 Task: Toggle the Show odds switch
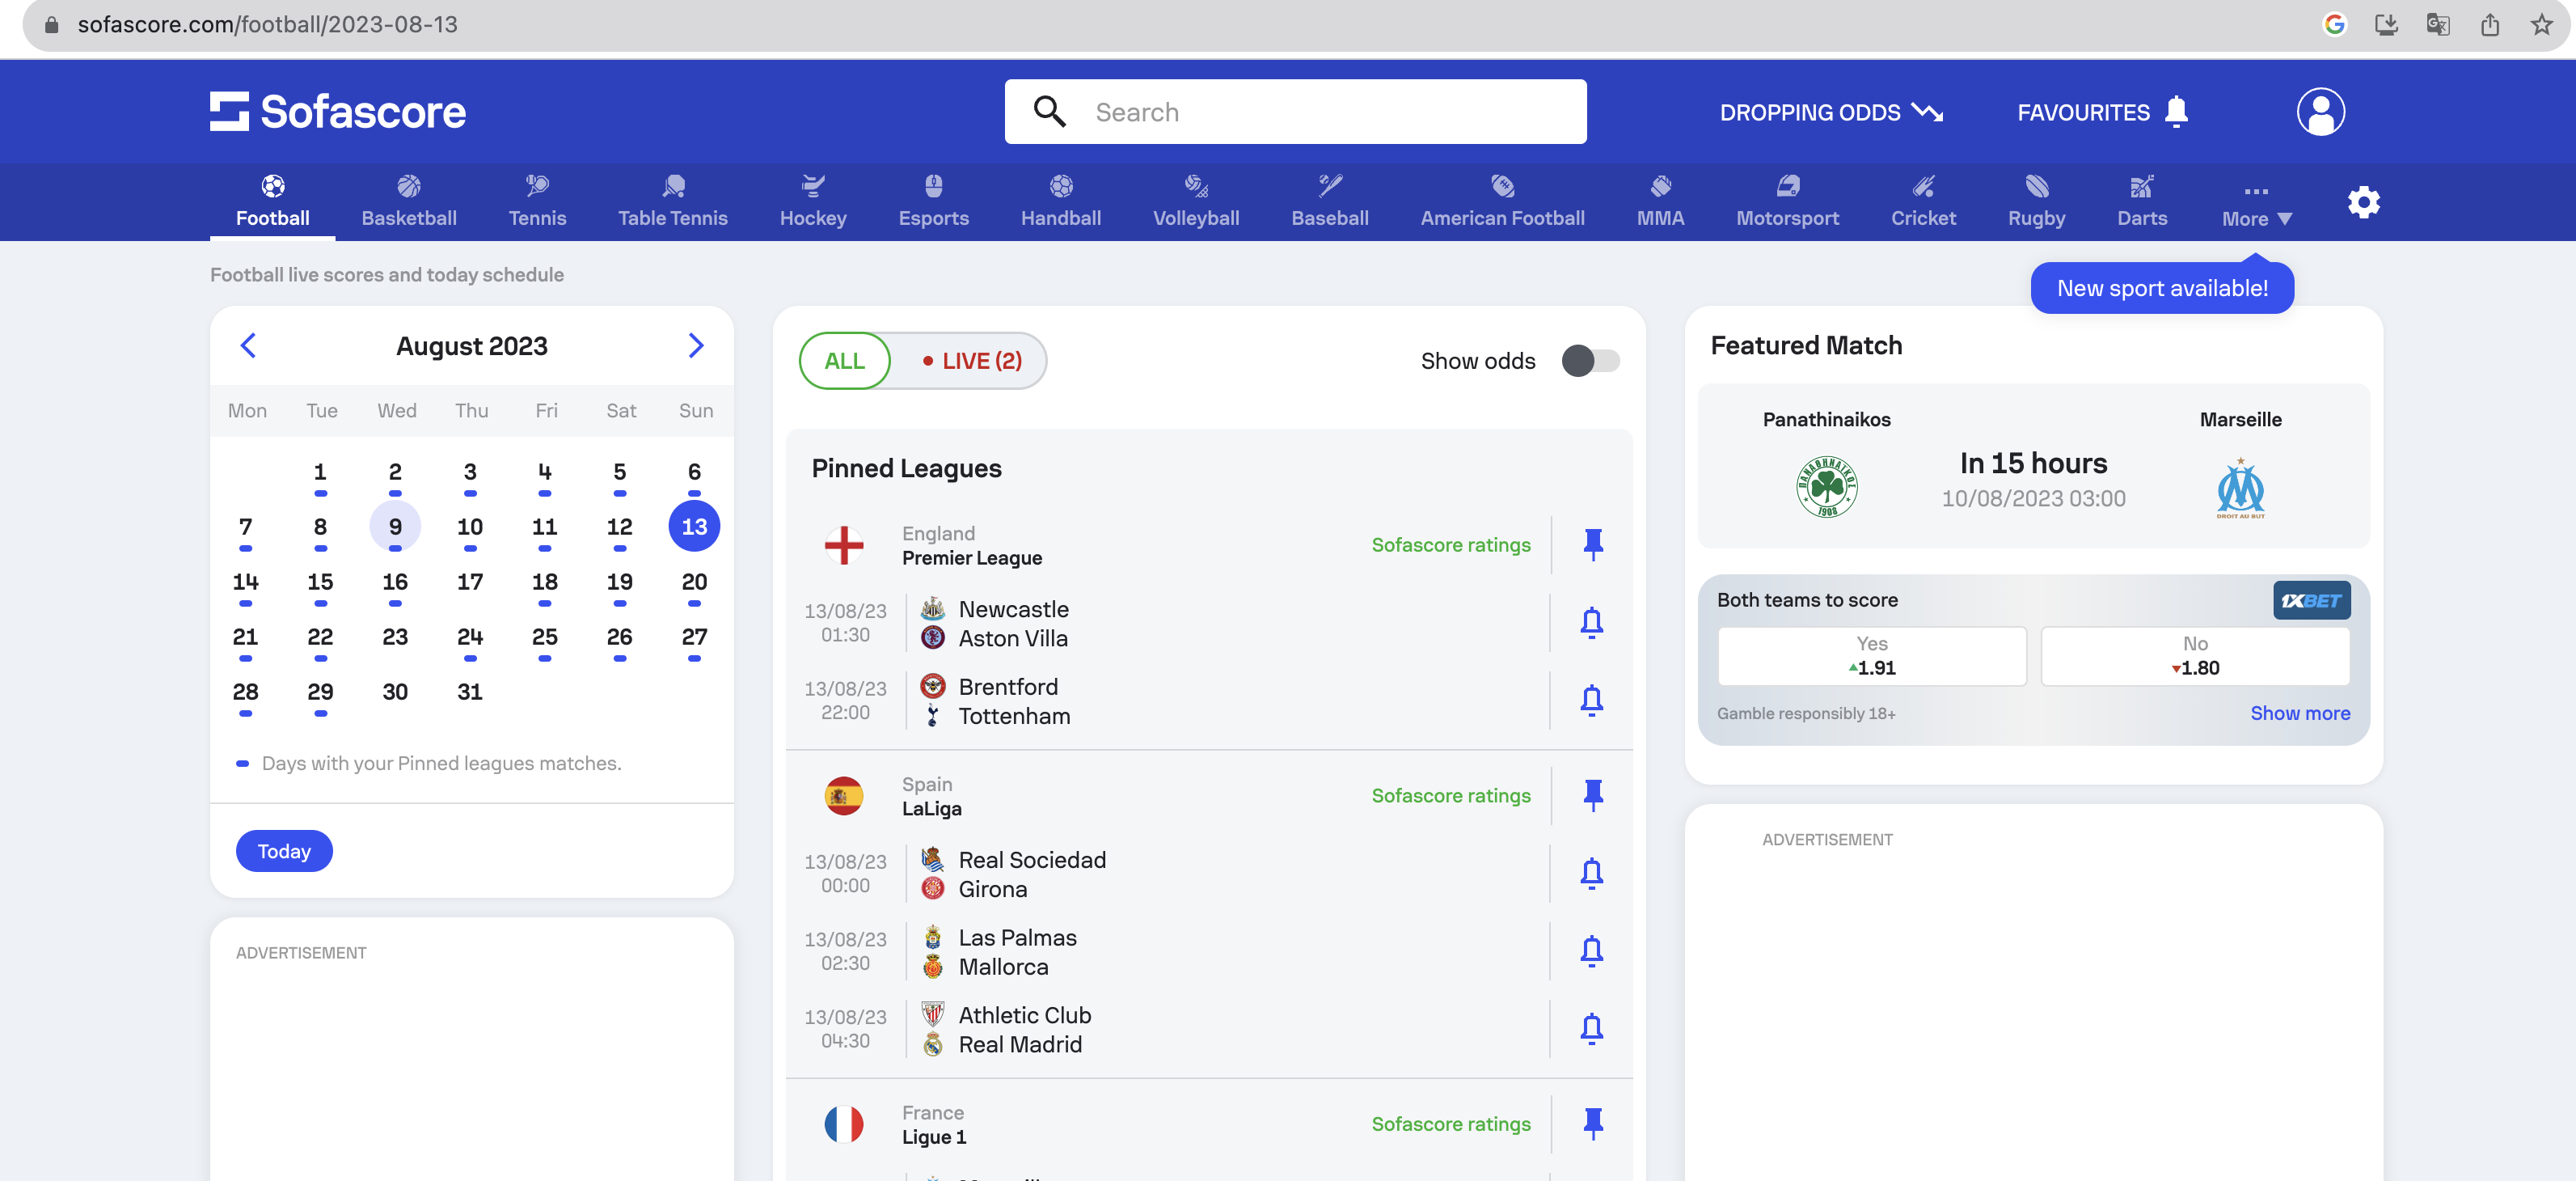tap(1590, 360)
